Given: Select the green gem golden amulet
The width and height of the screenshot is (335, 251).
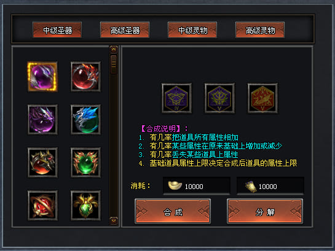Looking at the screenshot, I should pos(85,206).
